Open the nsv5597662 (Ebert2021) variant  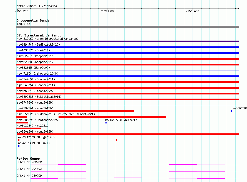point(77,114)
